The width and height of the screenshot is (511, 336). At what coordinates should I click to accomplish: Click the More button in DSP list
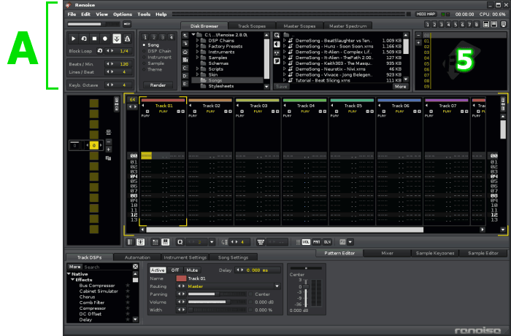[74, 267]
